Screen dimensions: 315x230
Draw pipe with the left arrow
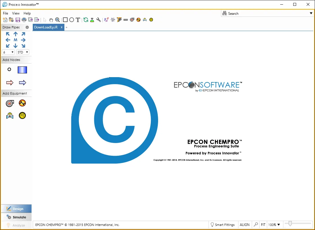click(8, 40)
